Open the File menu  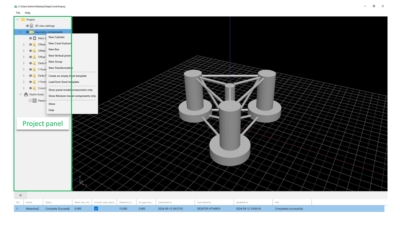tap(18, 13)
